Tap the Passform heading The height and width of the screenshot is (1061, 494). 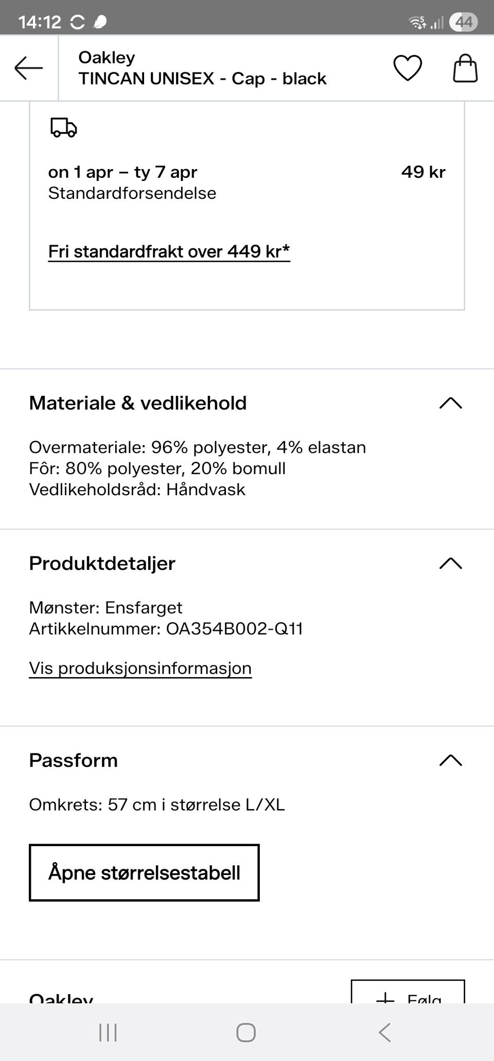tap(74, 761)
